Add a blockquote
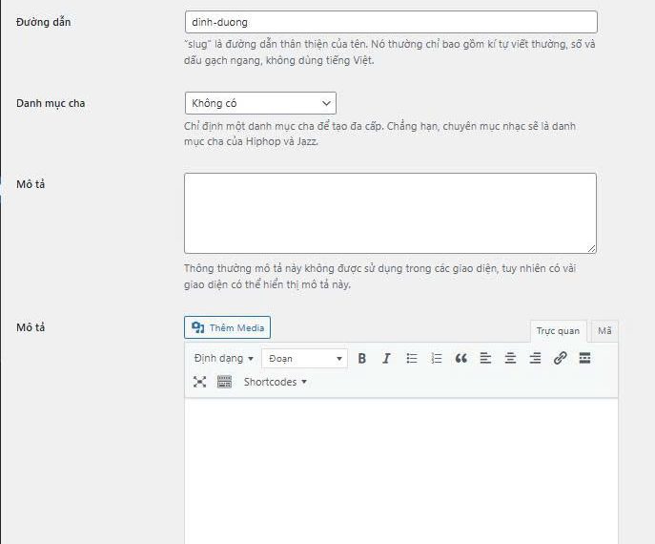 461,359
